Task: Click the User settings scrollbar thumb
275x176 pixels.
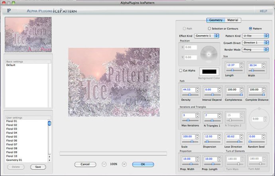Action: 49,123
